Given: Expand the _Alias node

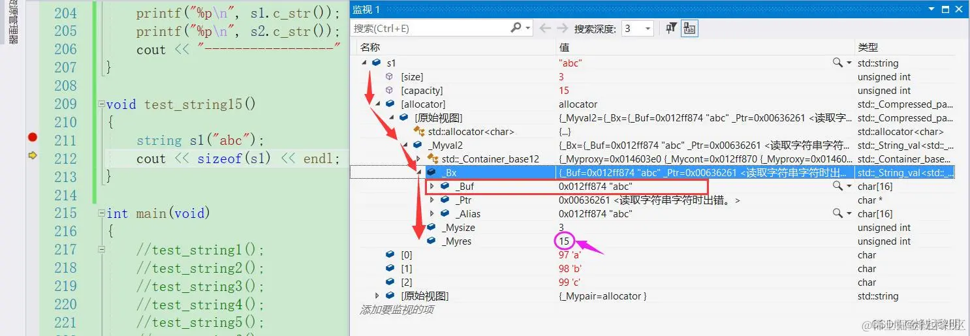Looking at the screenshot, I should (431, 213).
